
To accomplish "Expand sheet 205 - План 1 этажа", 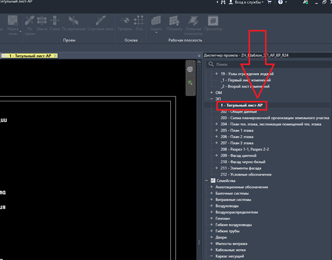I will click(x=217, y=131).
